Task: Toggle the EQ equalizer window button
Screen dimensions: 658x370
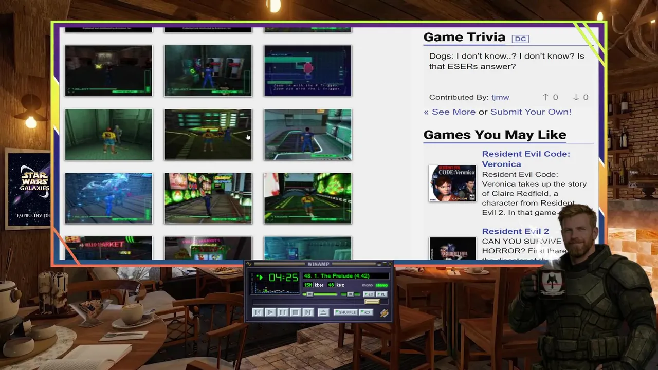Action: pyautogui.click(x=369, y=294)
